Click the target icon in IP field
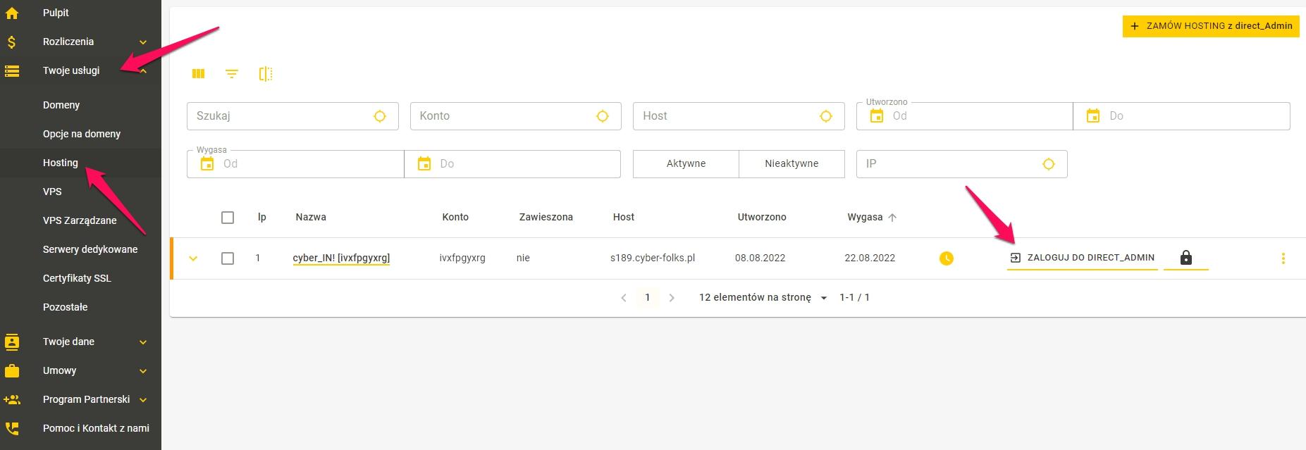The width and height of the screenshot is (1306, 450). tap(1049, 164)
